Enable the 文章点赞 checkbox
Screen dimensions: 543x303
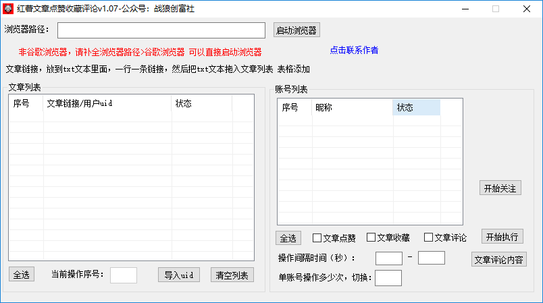pyautogui.click(x=317, y=238)
